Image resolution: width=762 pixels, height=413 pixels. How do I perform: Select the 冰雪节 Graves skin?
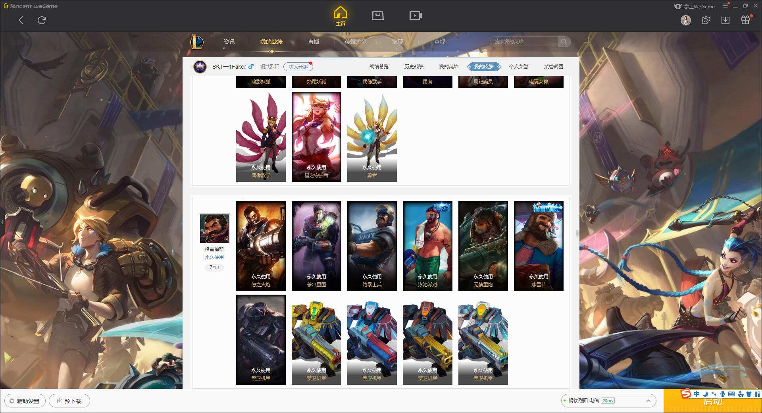point(539,246)
